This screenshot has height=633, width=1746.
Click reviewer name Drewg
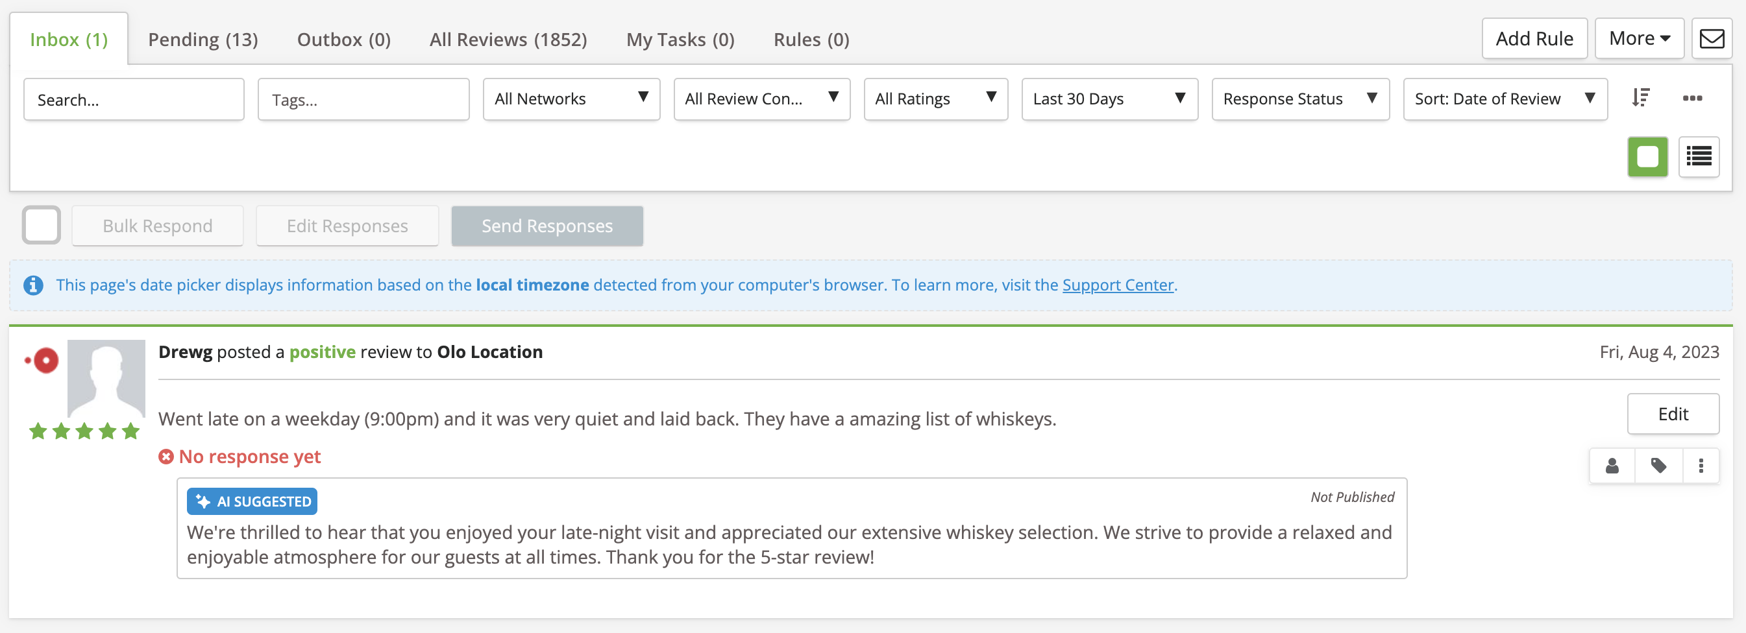pos(185,352)
